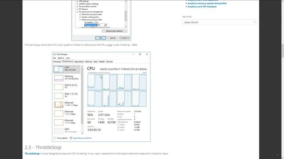
Task: Open the View menu in Task Manager
Action: (x=68, y=58)
